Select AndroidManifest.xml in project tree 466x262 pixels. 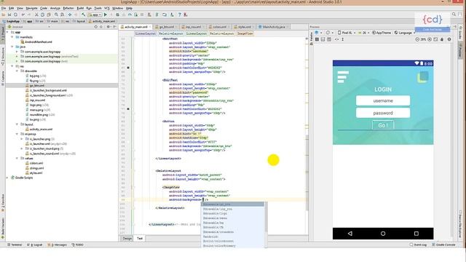pos(39,42)
